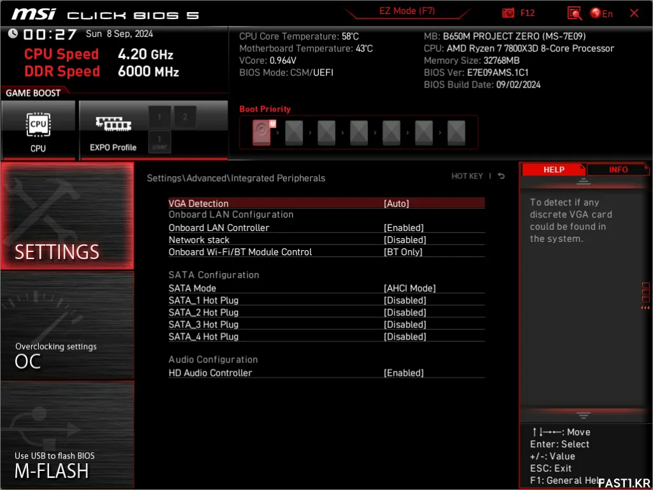Click the second boot priority device slot
The width and height of the screenshot is (653, 490).
pyautogui.click(x=294, y=133)
